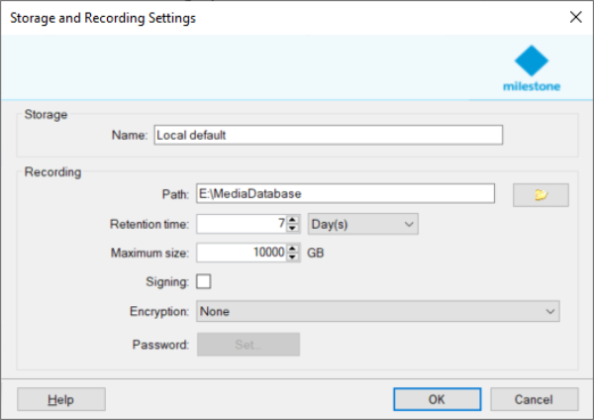Expand the Encryption dropdown showing None

378,311
